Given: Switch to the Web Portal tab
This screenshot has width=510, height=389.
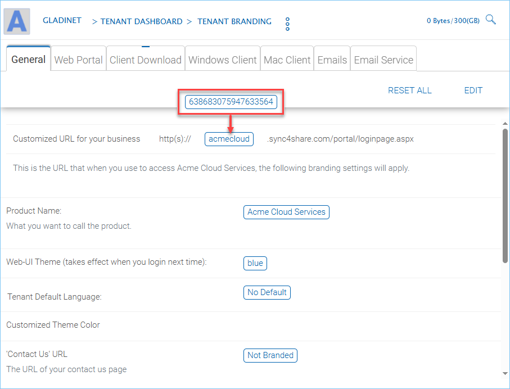Looking at the screenshot, I should coord(78,60).
